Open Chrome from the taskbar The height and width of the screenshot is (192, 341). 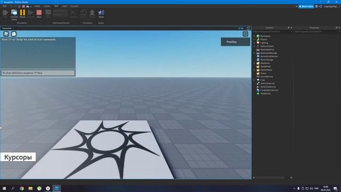[22, 188]
